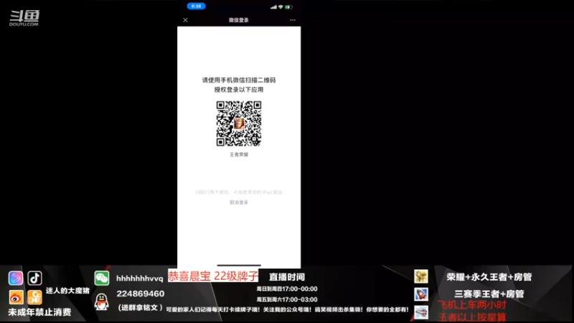Click the QQ group number 224869460
This screenshot has height=323, width=574.
140,294
